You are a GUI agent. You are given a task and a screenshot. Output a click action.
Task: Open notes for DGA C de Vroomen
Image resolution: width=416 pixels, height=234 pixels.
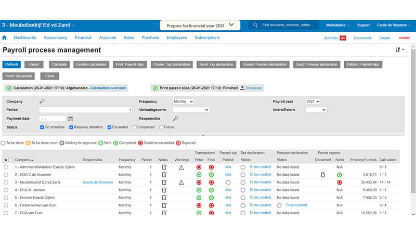point(164,175)
